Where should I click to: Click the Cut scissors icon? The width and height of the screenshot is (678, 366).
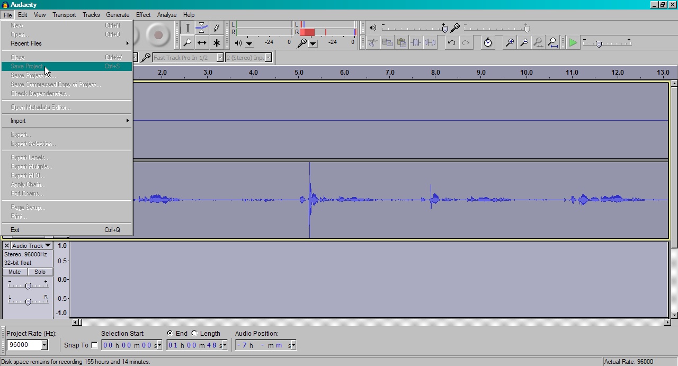372,42
